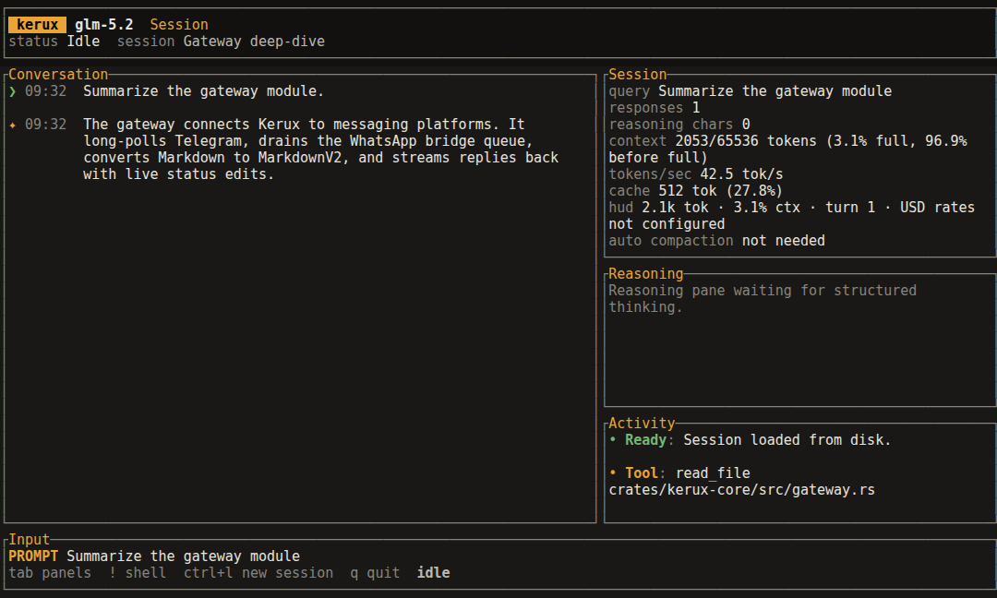Click 'Session loaded from disk.' entry
Screen dimensions: 997x598
[787, 440]
